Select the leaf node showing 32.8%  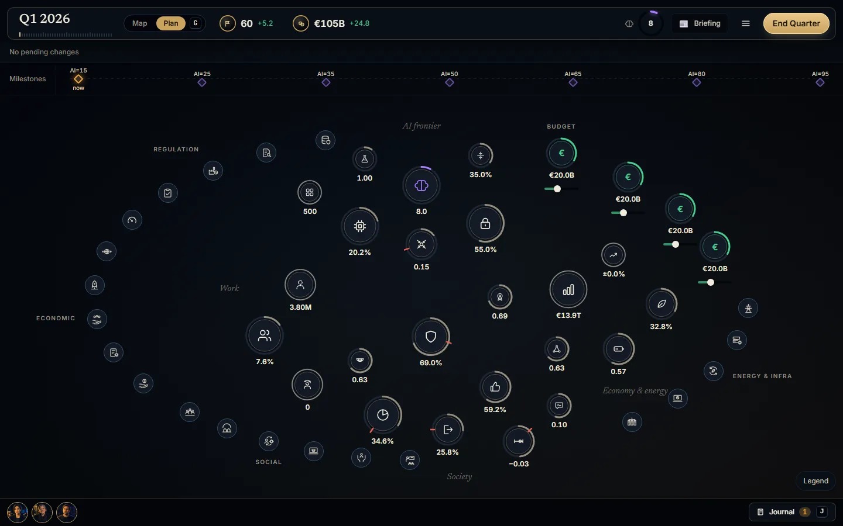coord(662,303)
